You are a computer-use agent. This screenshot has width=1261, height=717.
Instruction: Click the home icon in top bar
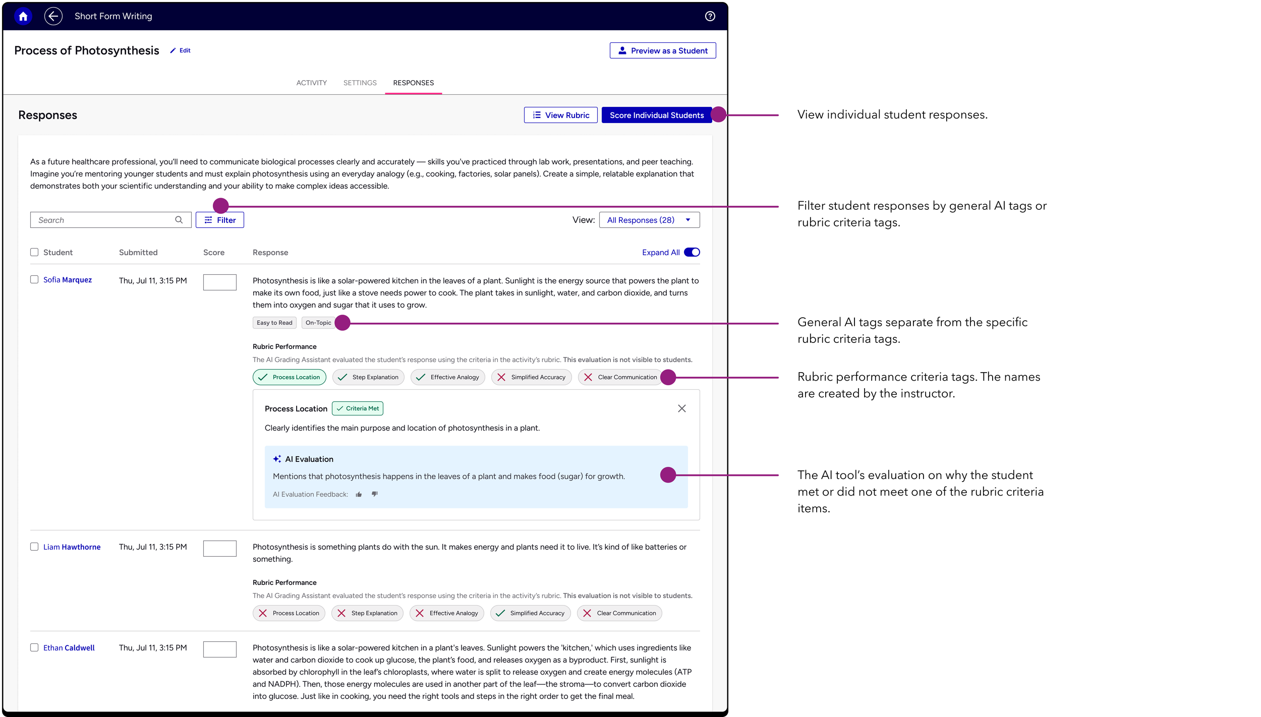[23, 16]
